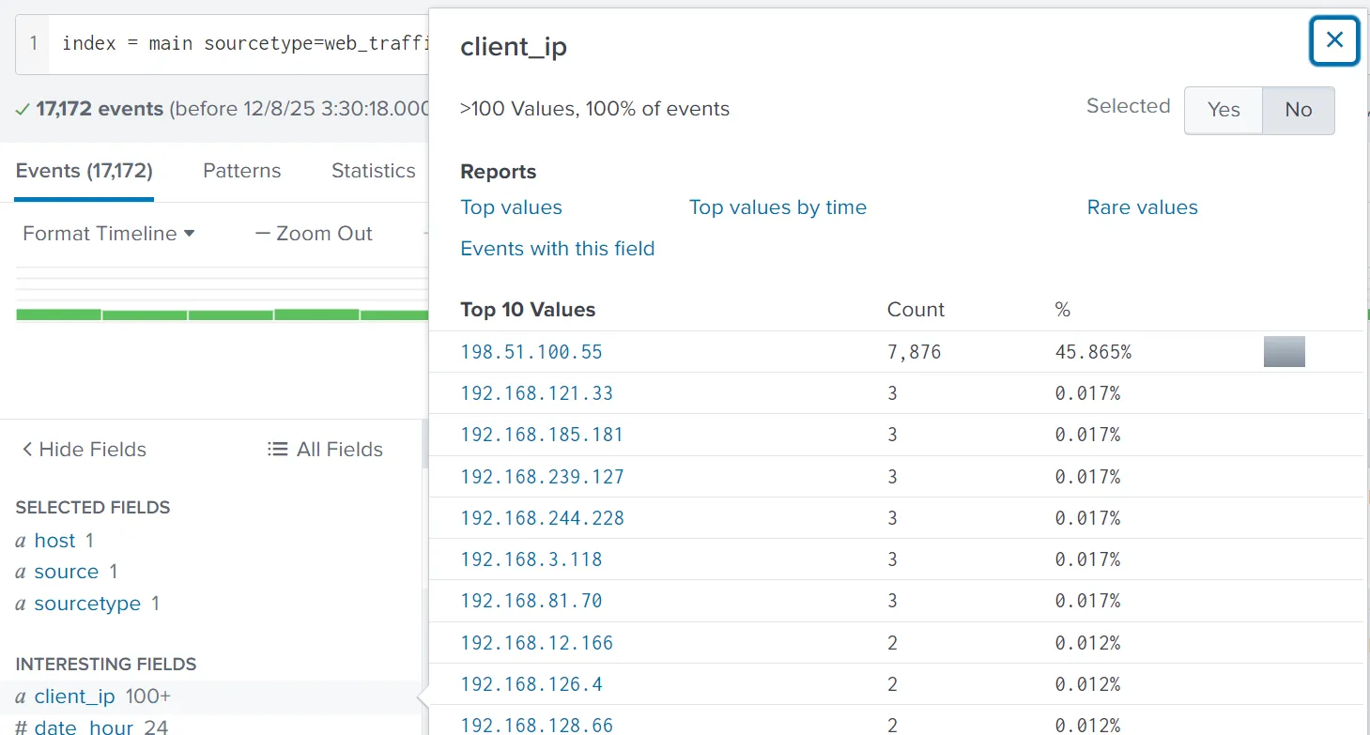1370x735 pixels.
Task: Filter by IP 192.168.239.127
Action: click(x=542, y=477)
